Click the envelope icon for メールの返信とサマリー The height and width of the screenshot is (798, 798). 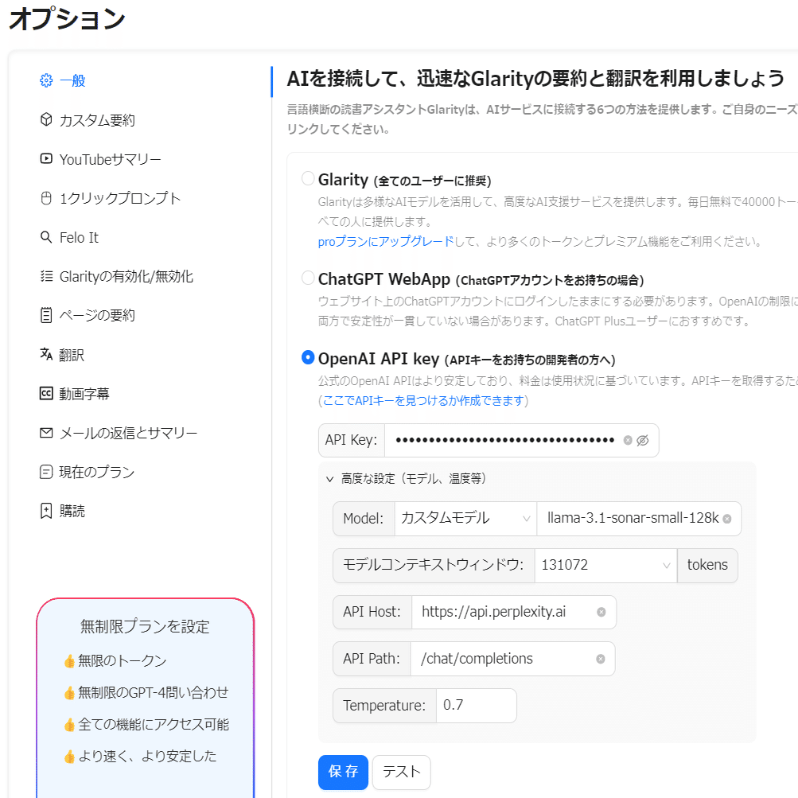click(x=46, y=433)
